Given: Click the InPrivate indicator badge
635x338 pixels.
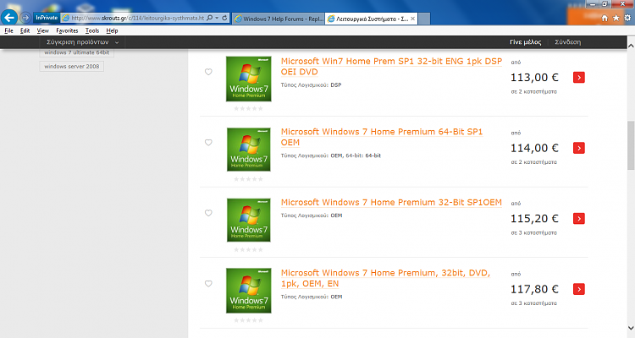Looking at the screenshot, I should 47,18.
